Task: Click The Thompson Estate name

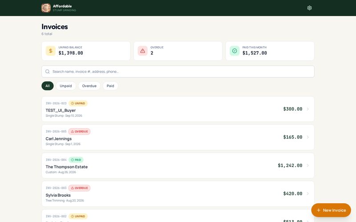Action: pyautogui.click(x=66, y=167)
